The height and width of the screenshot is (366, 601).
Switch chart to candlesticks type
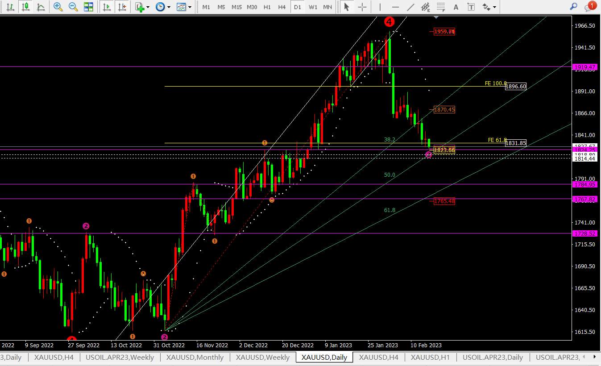click(26, 7)
